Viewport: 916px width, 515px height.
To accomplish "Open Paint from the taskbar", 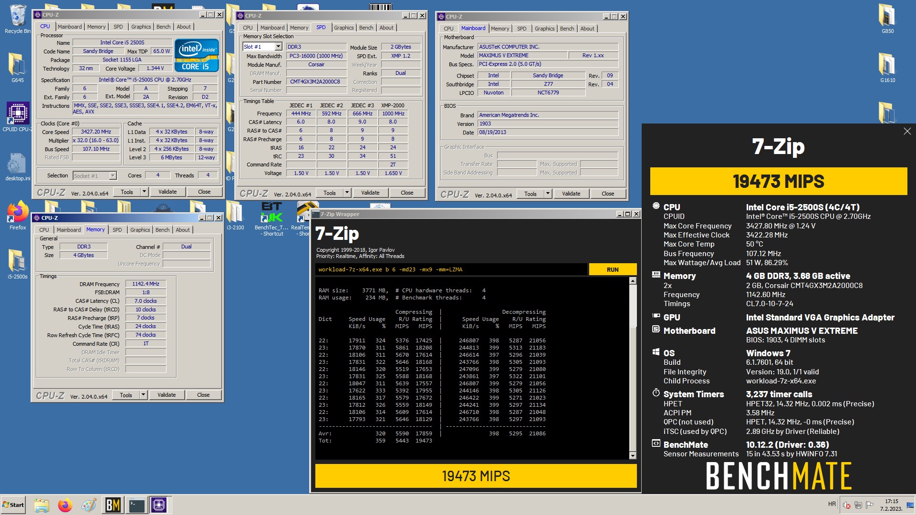I will [88, 505].
